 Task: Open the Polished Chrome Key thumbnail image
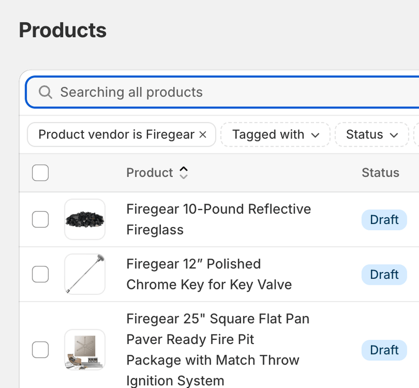tap(85, 274)
